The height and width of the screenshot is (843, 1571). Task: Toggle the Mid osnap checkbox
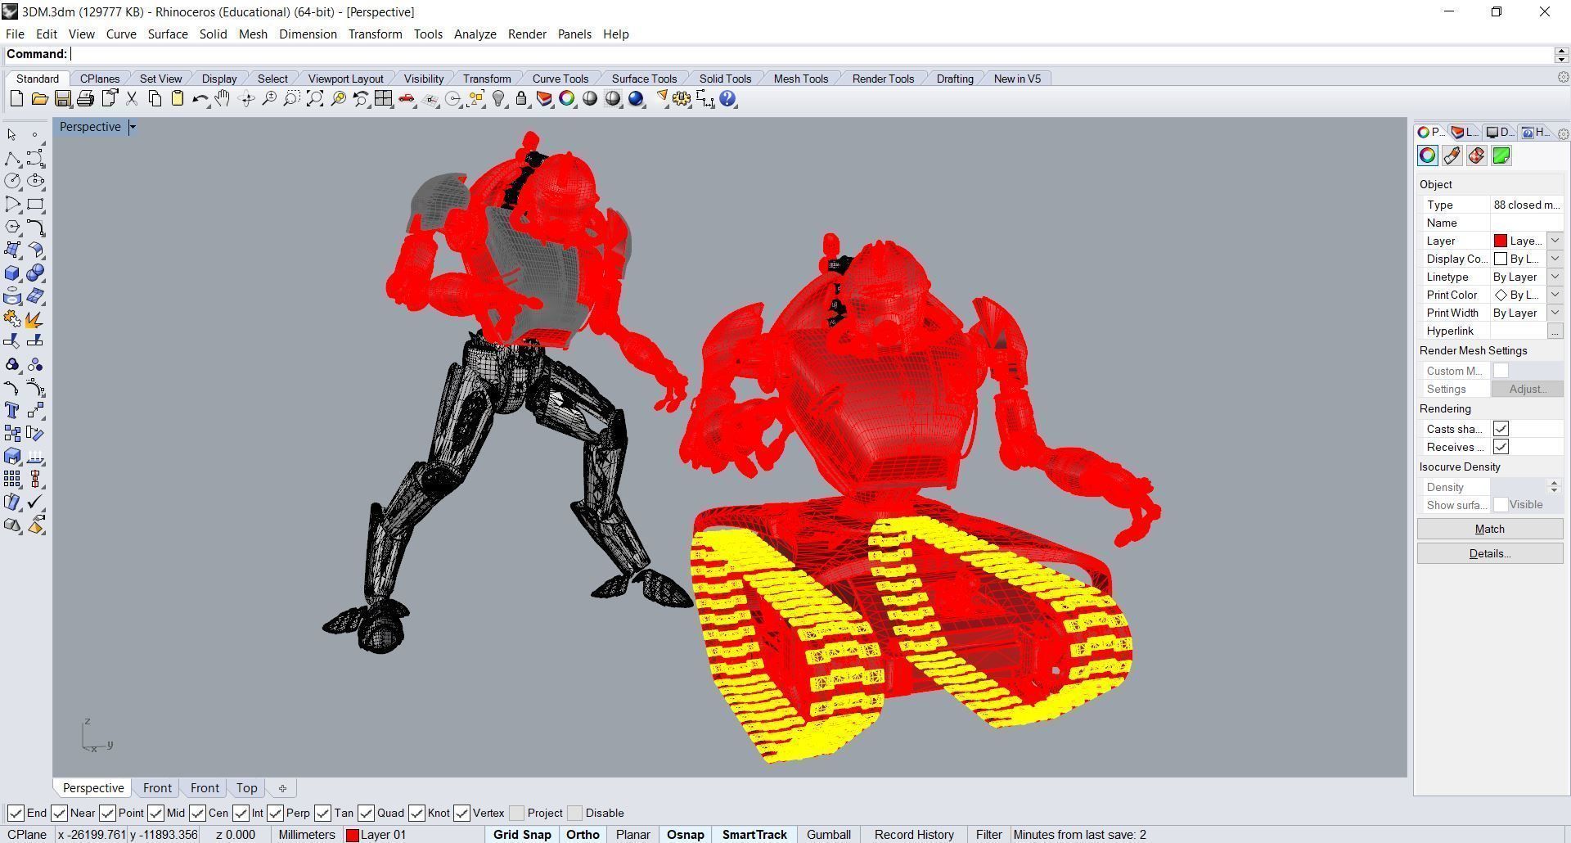pyautogui.click(x=155, y=813)
